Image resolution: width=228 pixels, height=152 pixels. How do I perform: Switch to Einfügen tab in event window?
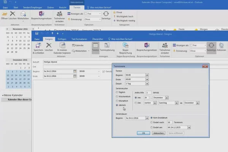[62, 39]
